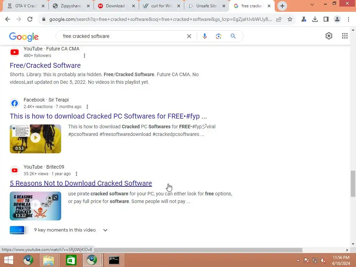Switch to the Download tab
The width and height of the screenshot is (356, 267).
[x=116, y=6]
